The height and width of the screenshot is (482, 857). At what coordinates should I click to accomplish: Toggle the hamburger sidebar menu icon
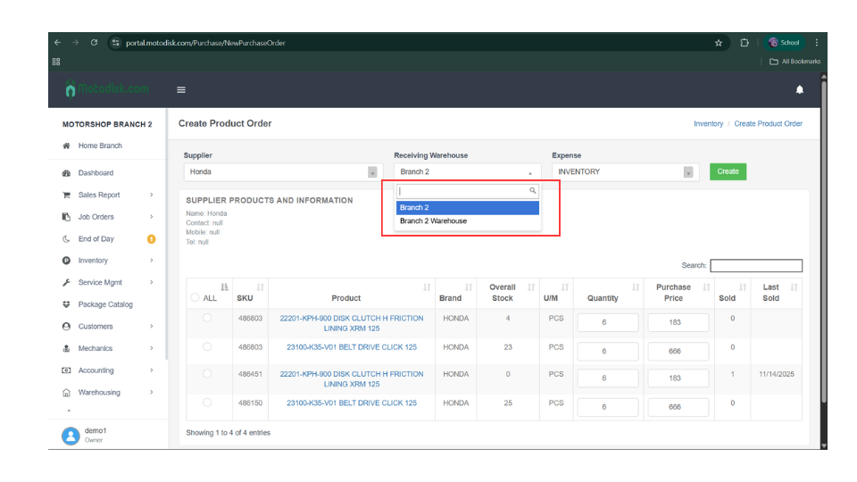pyautogui.click(x=181, y=89)
